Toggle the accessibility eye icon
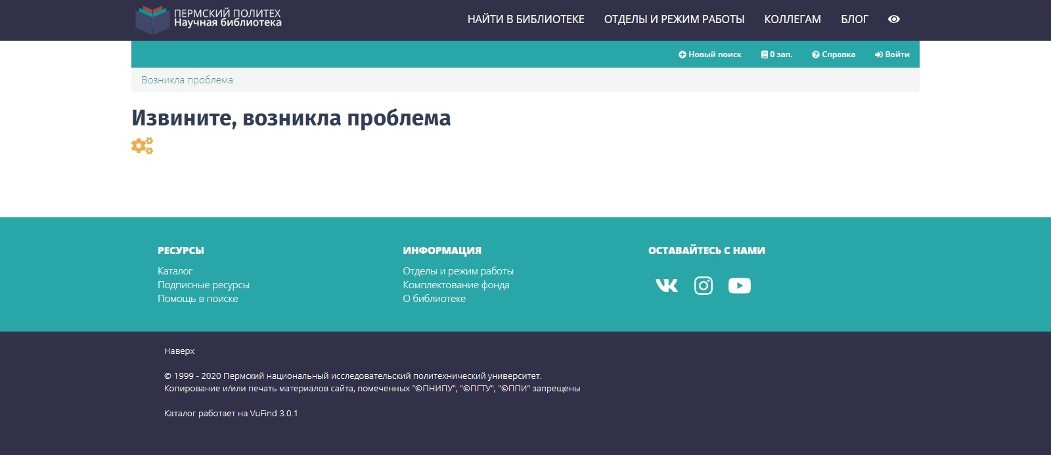 893,19
